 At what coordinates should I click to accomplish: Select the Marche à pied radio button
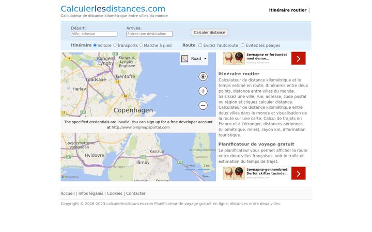pos(141,45)
